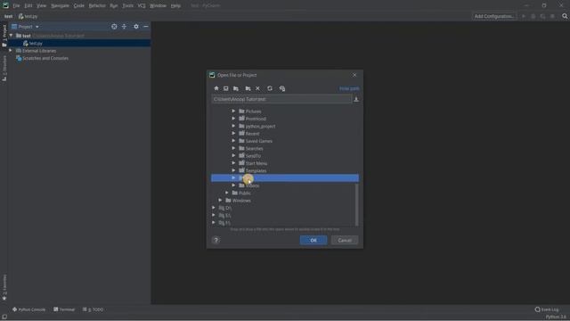
Task: Expand the Pictures folder
Action: click(233, 111)
